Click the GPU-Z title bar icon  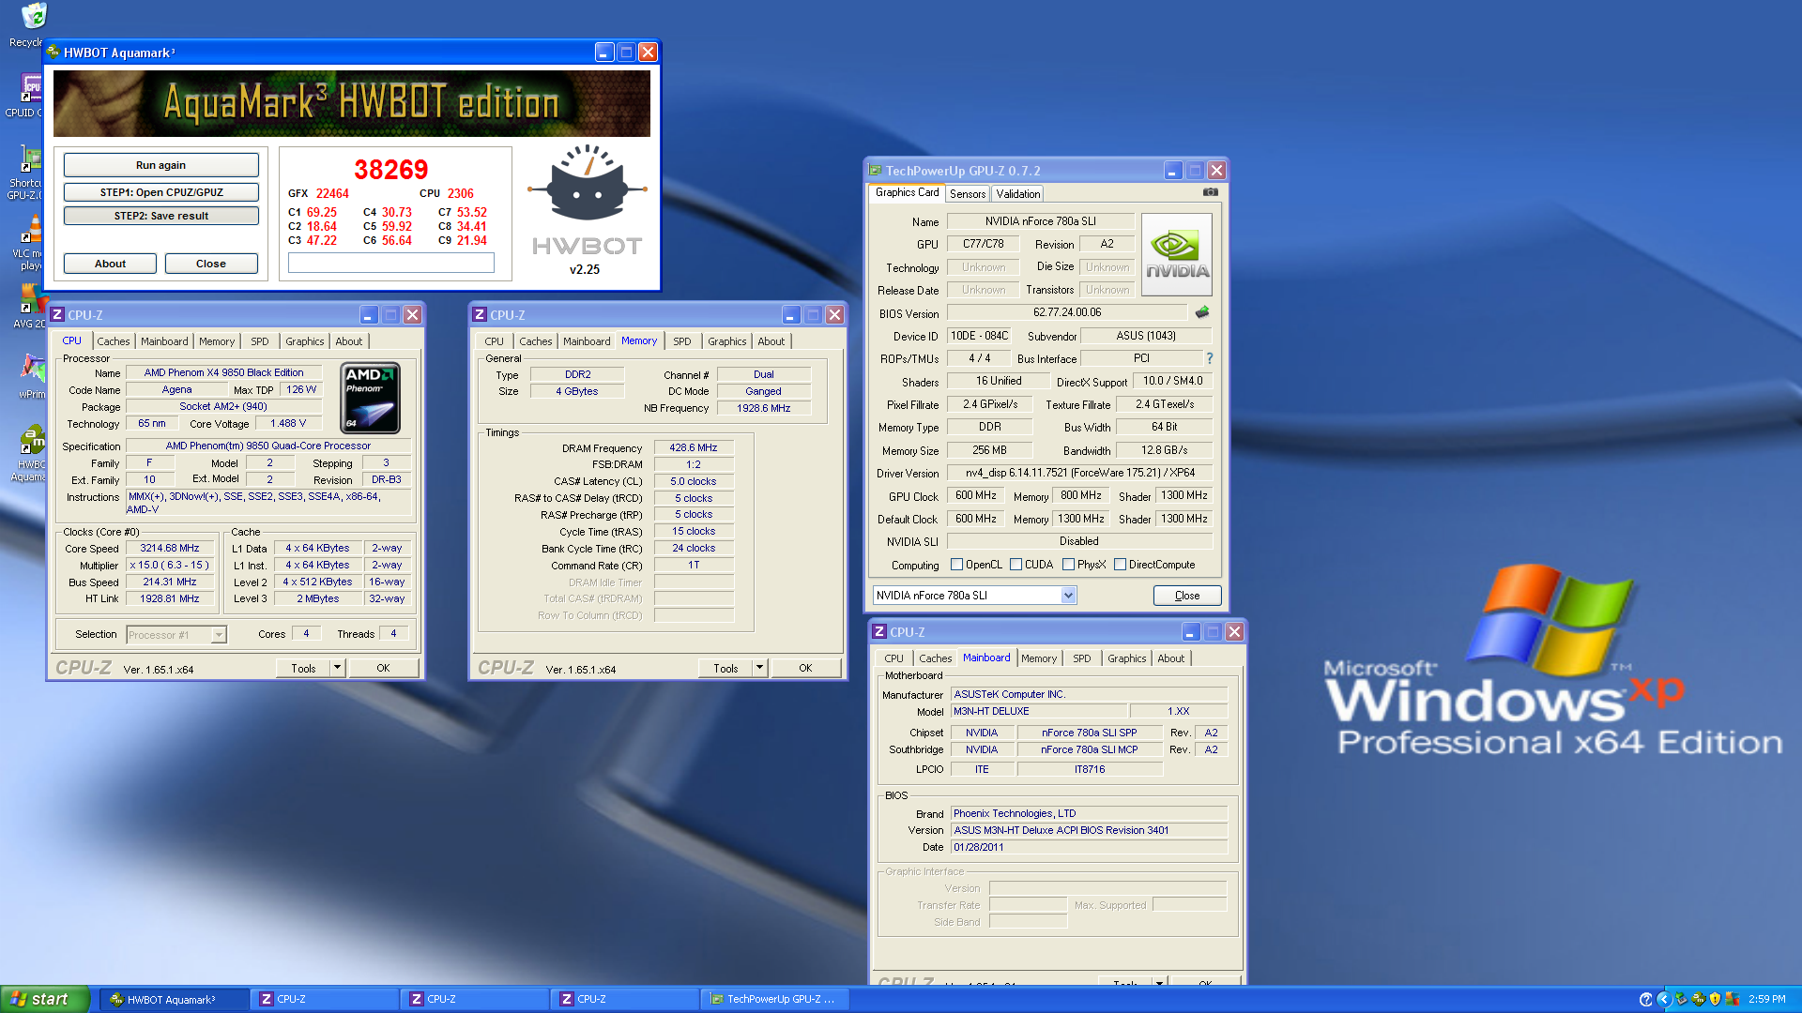click(876, 171)
